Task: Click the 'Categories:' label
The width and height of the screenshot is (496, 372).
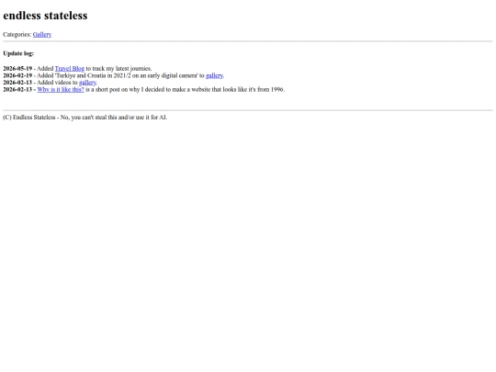Action: tap(17, 35)
